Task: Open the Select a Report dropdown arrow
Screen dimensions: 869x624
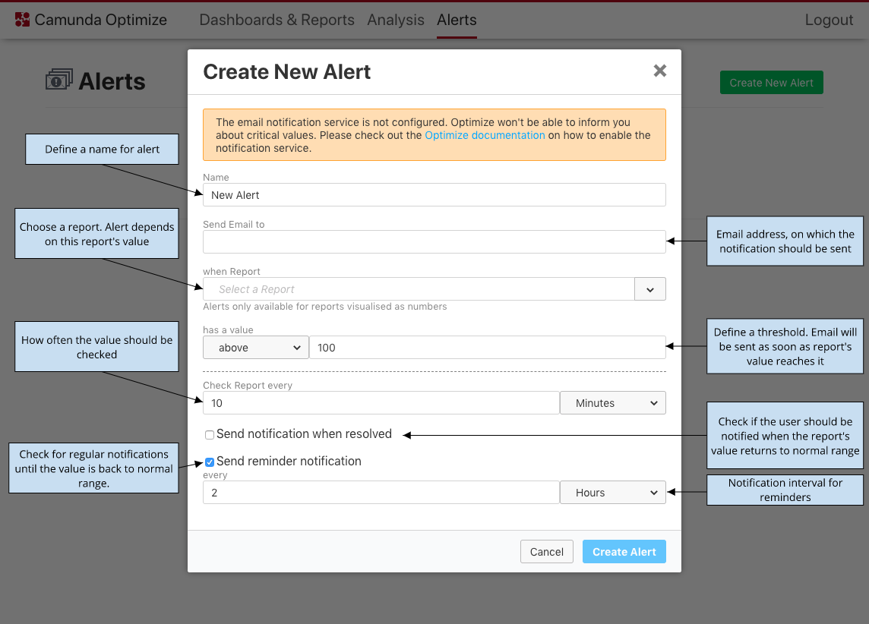Action: pyautogui.click(x=650, y=289)
